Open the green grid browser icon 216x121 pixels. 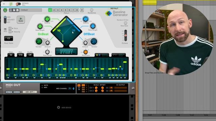pos(10,4)
